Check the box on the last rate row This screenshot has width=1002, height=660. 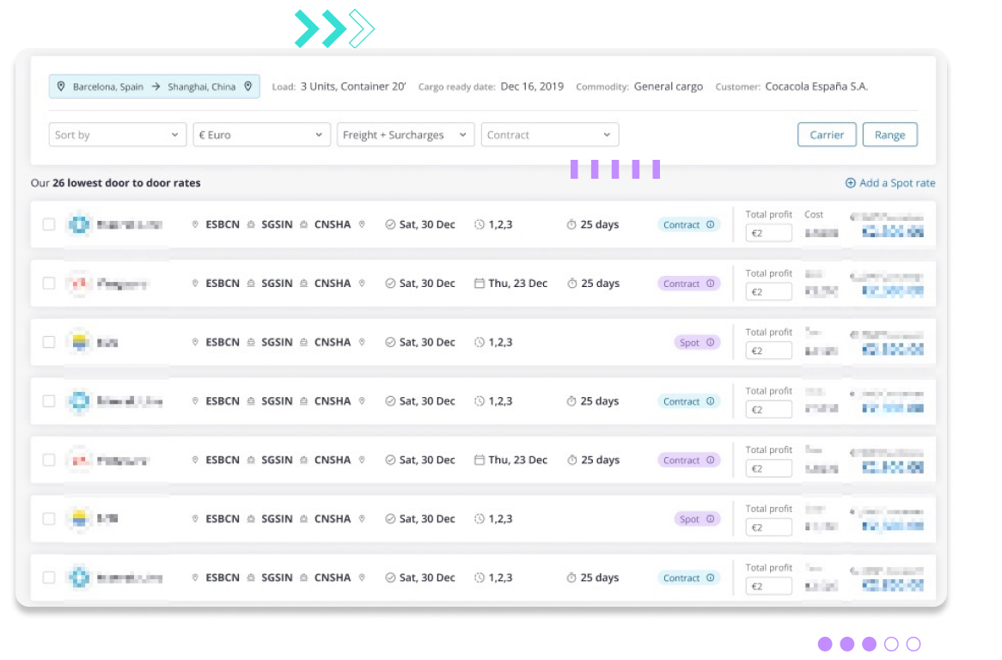click(x=49, y=578)
